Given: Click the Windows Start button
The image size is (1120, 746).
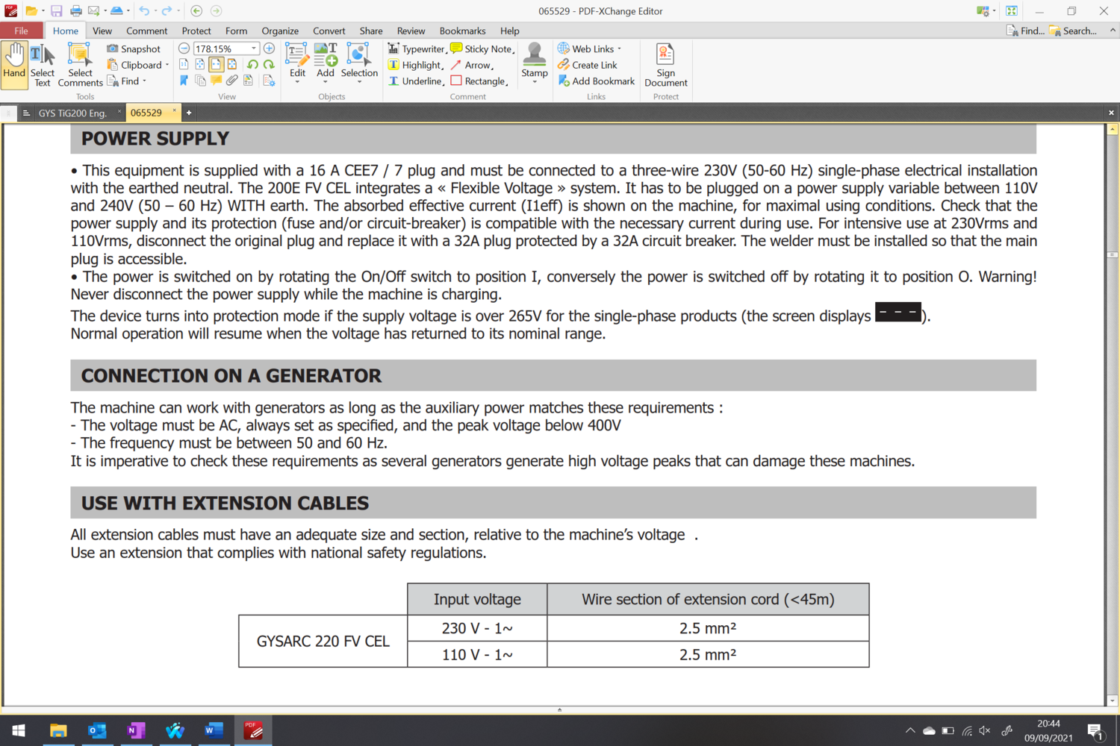Looking at the screenshot, I should 19,730.
